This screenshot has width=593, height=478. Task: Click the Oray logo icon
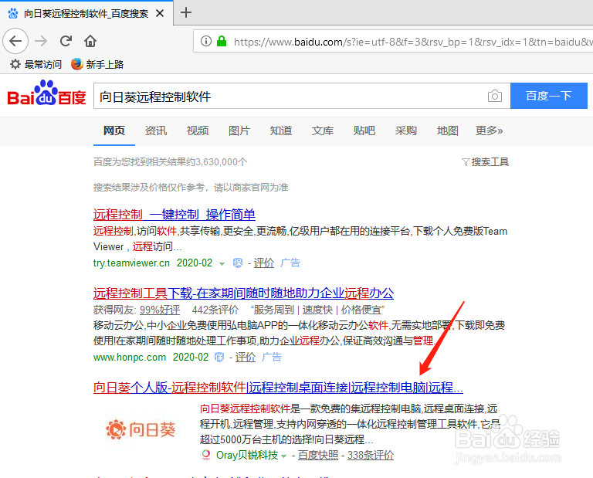[x=206, y=455]
